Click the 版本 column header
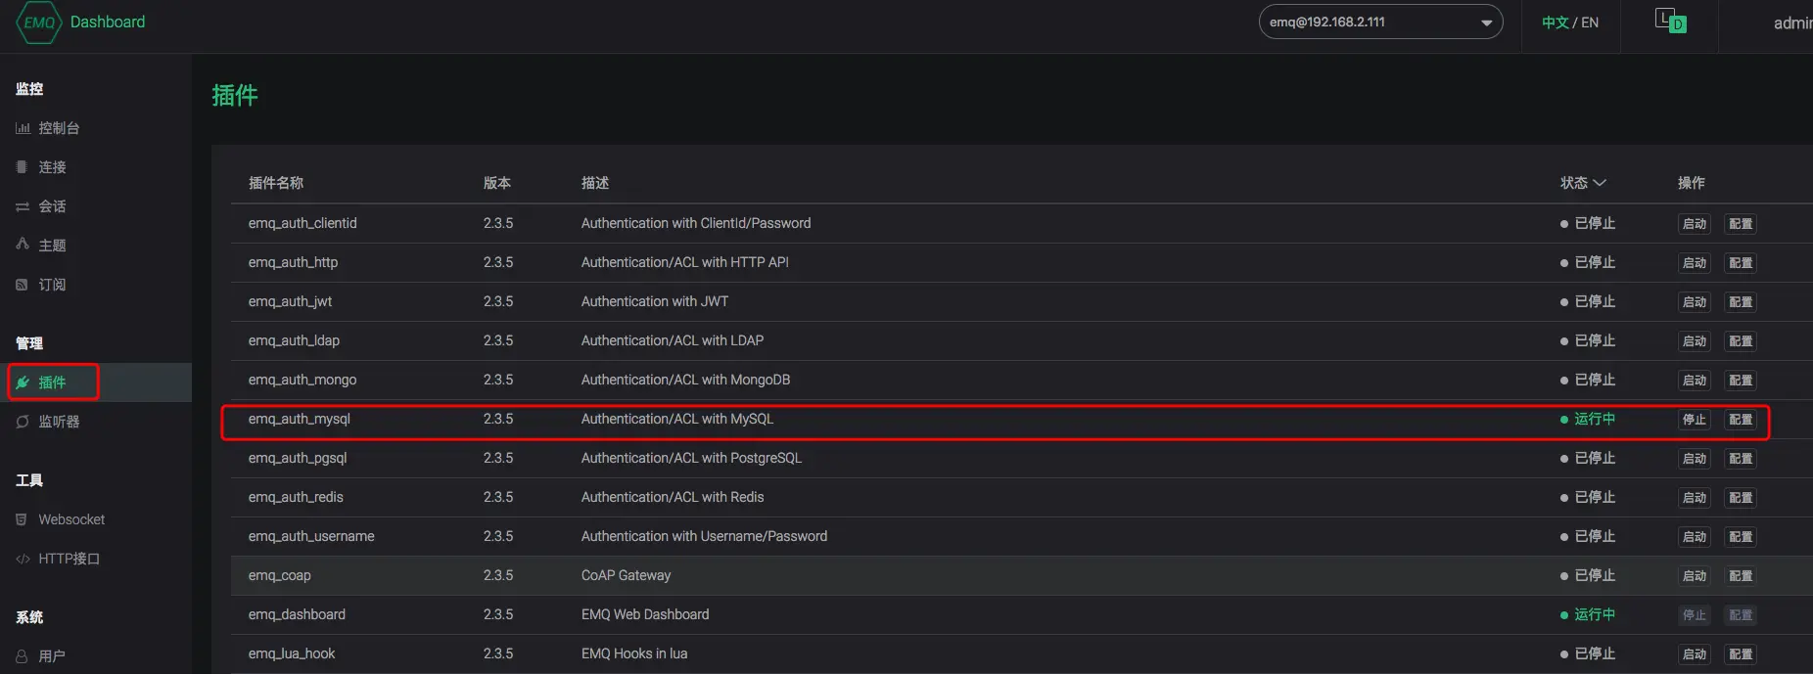This screenshot has width=1813, height=674. coord(497,183)
